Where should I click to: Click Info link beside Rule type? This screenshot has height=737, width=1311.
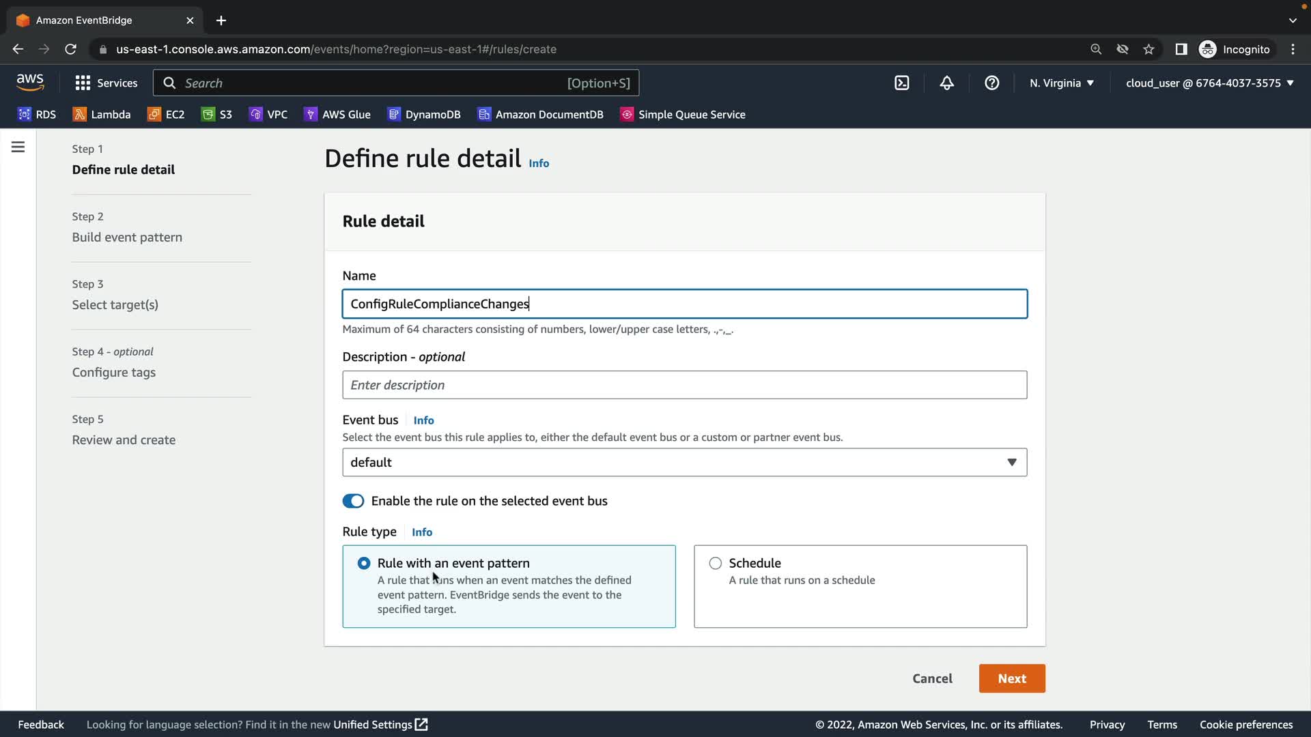[x=421, y=532]
